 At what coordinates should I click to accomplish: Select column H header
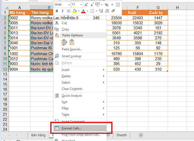[x=177, y=7]
